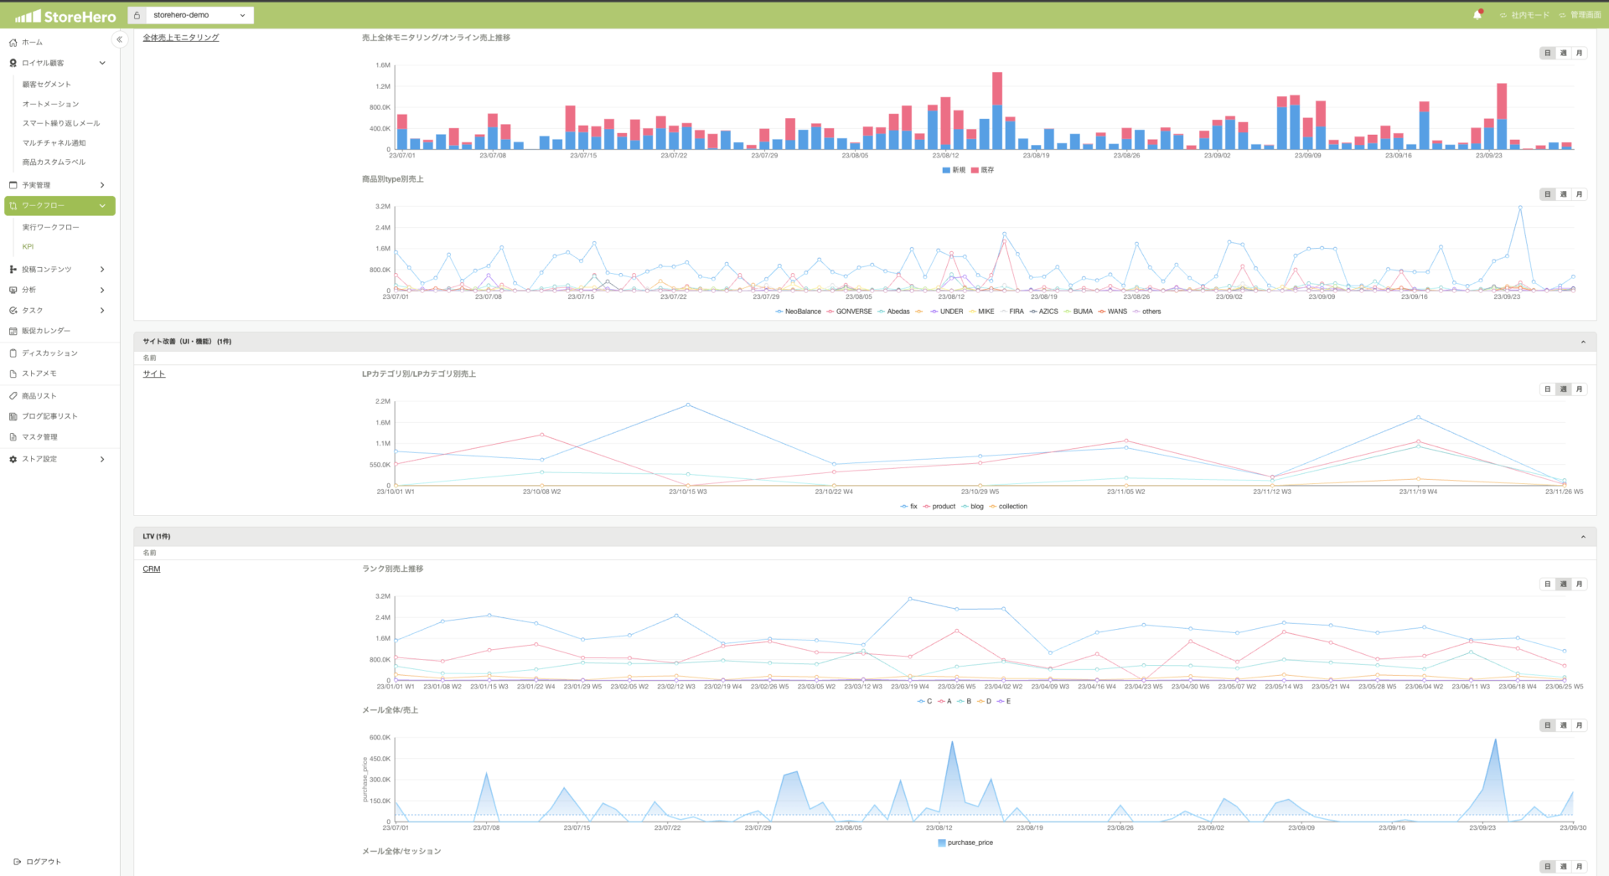Click the ストアメモ note icon
Viewport: 1609px width, 876px height.
pyautogui.click(x=13, y=374)
